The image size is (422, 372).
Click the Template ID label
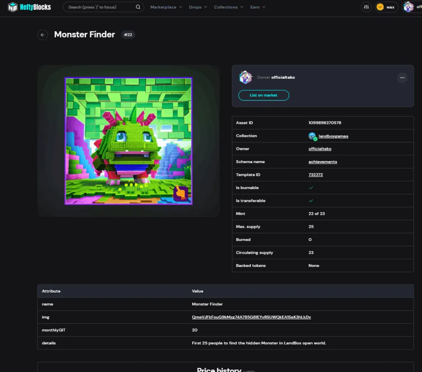pyautogui.click(x=248, y=175)
